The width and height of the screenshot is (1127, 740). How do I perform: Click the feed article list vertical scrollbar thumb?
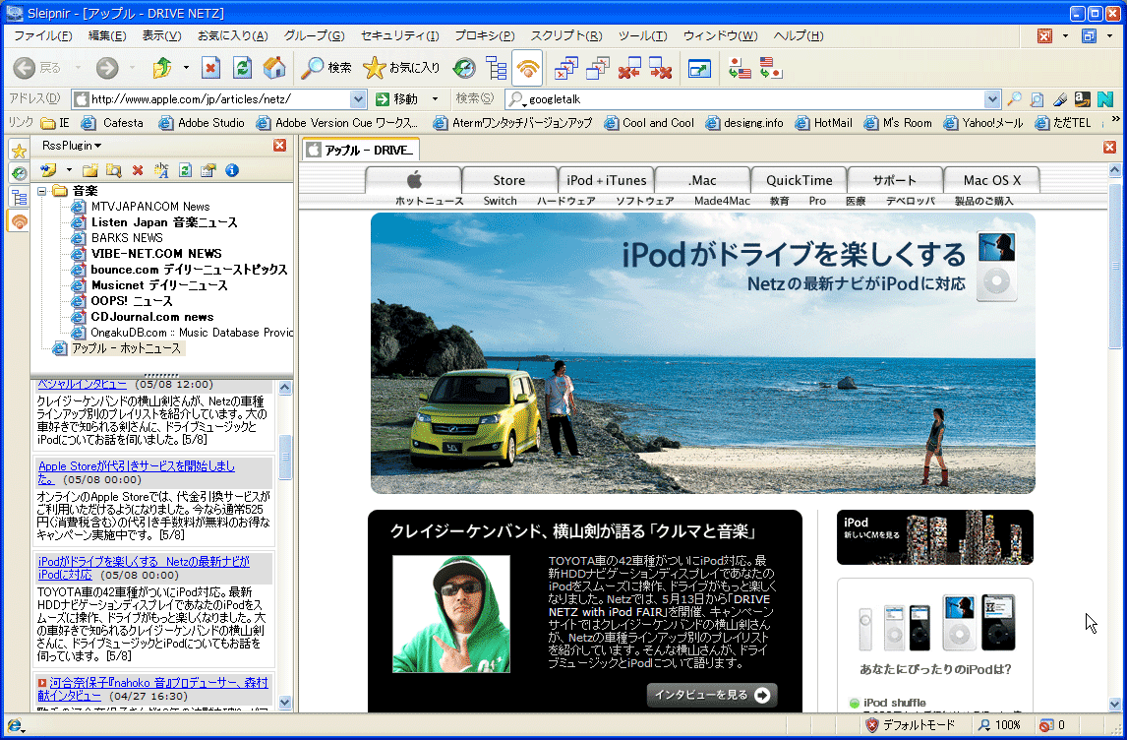[x=284, y=457]
